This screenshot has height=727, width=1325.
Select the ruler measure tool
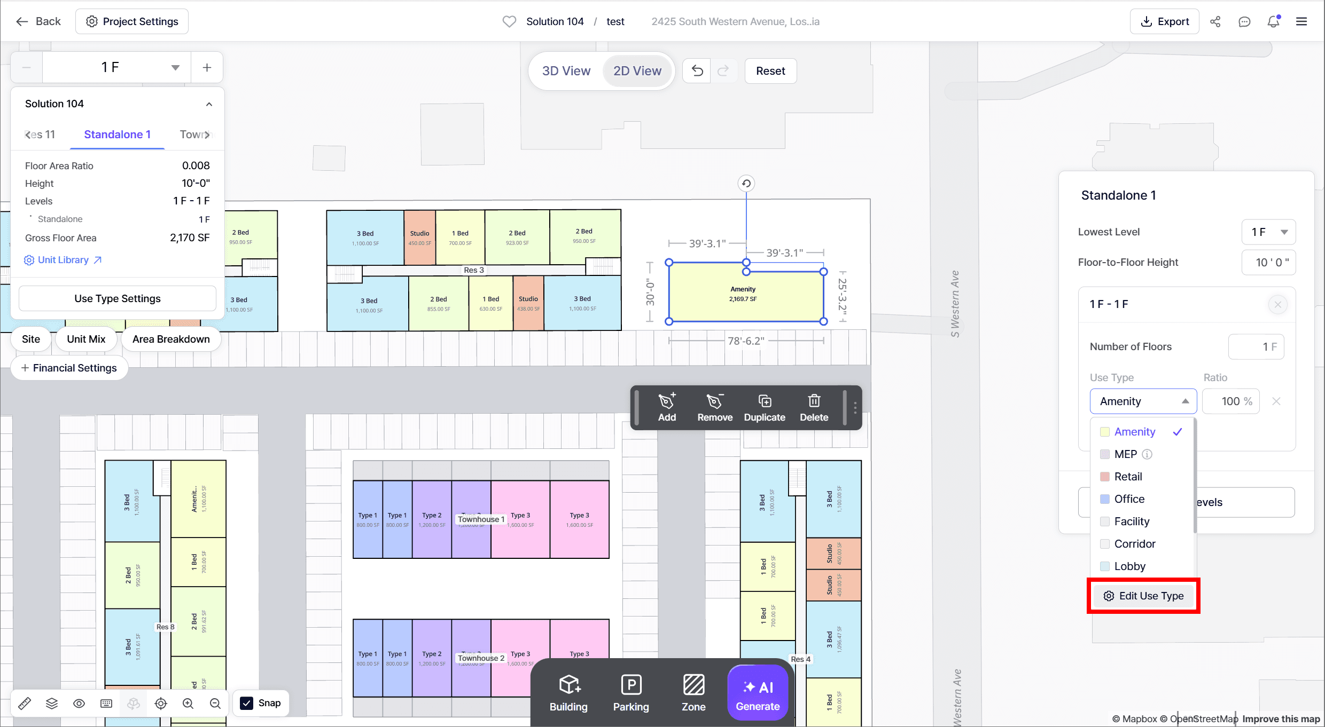(25, 704)
